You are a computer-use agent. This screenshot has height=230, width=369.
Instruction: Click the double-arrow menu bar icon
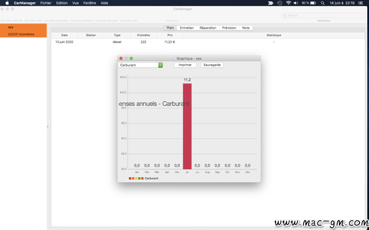[x=271, y=3]
